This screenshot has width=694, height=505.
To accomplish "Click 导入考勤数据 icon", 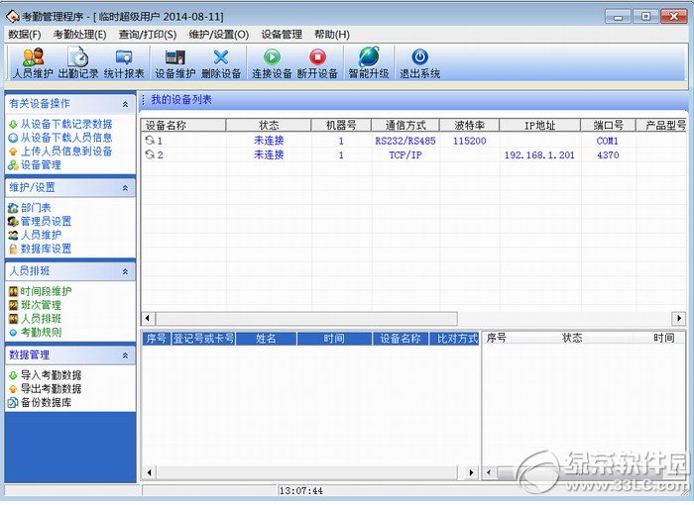I will pos(13,375).
